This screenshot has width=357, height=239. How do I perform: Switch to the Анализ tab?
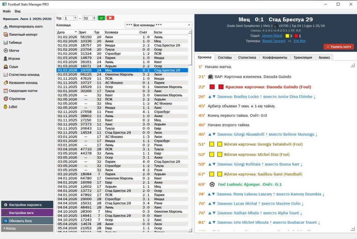(324, 58)
